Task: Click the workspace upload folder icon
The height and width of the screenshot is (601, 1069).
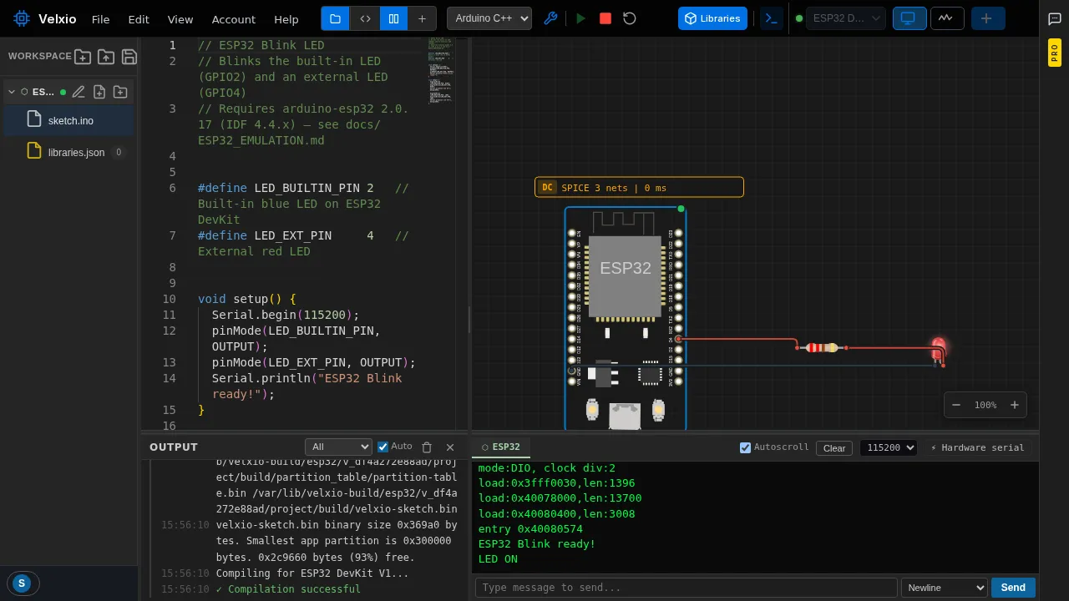Action: [106, 57]
